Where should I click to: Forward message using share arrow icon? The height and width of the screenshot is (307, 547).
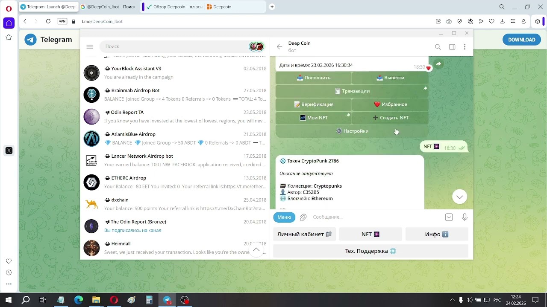tap(438, 64)
